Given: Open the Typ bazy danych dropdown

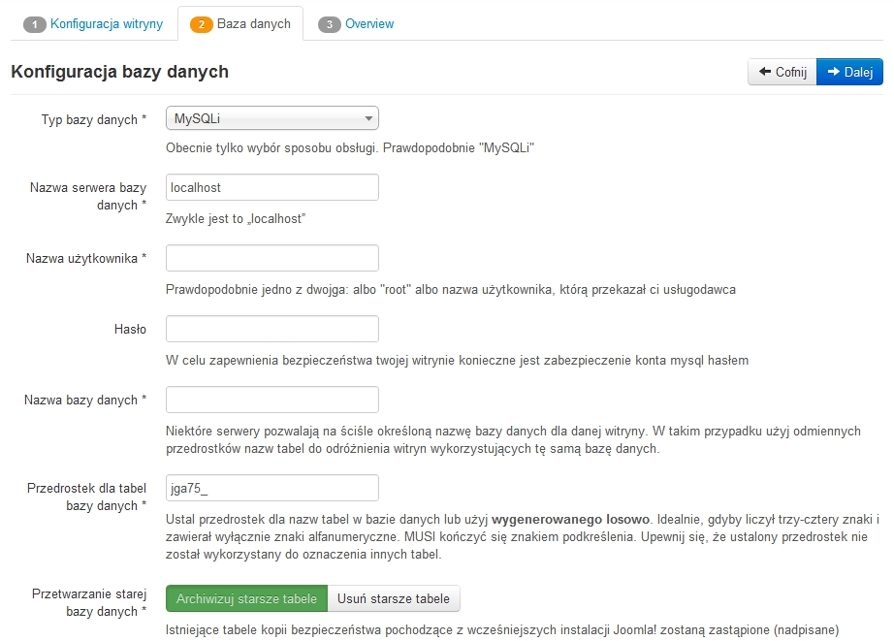Looking at the screenshot, I should (x=272, y=118).
